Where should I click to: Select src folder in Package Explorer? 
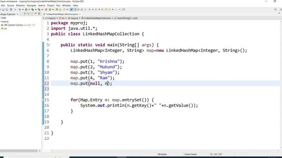[x=4, y=29]
